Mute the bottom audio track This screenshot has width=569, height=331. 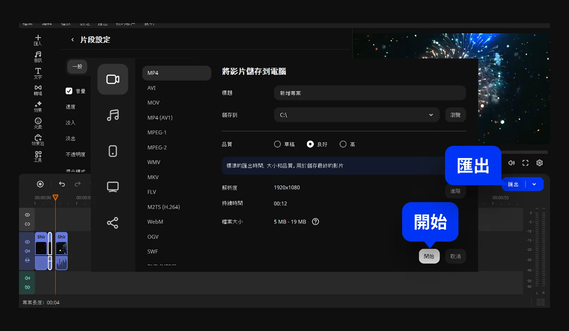tap(27, 278)
